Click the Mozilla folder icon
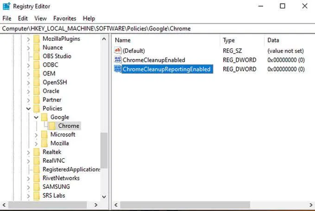This screenshot has height=211, width=315. tap(44, 143)
